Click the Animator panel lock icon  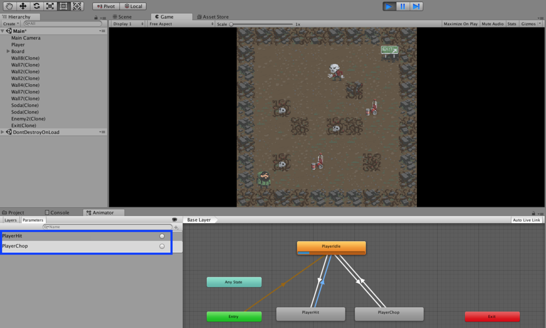pos(533,213)
